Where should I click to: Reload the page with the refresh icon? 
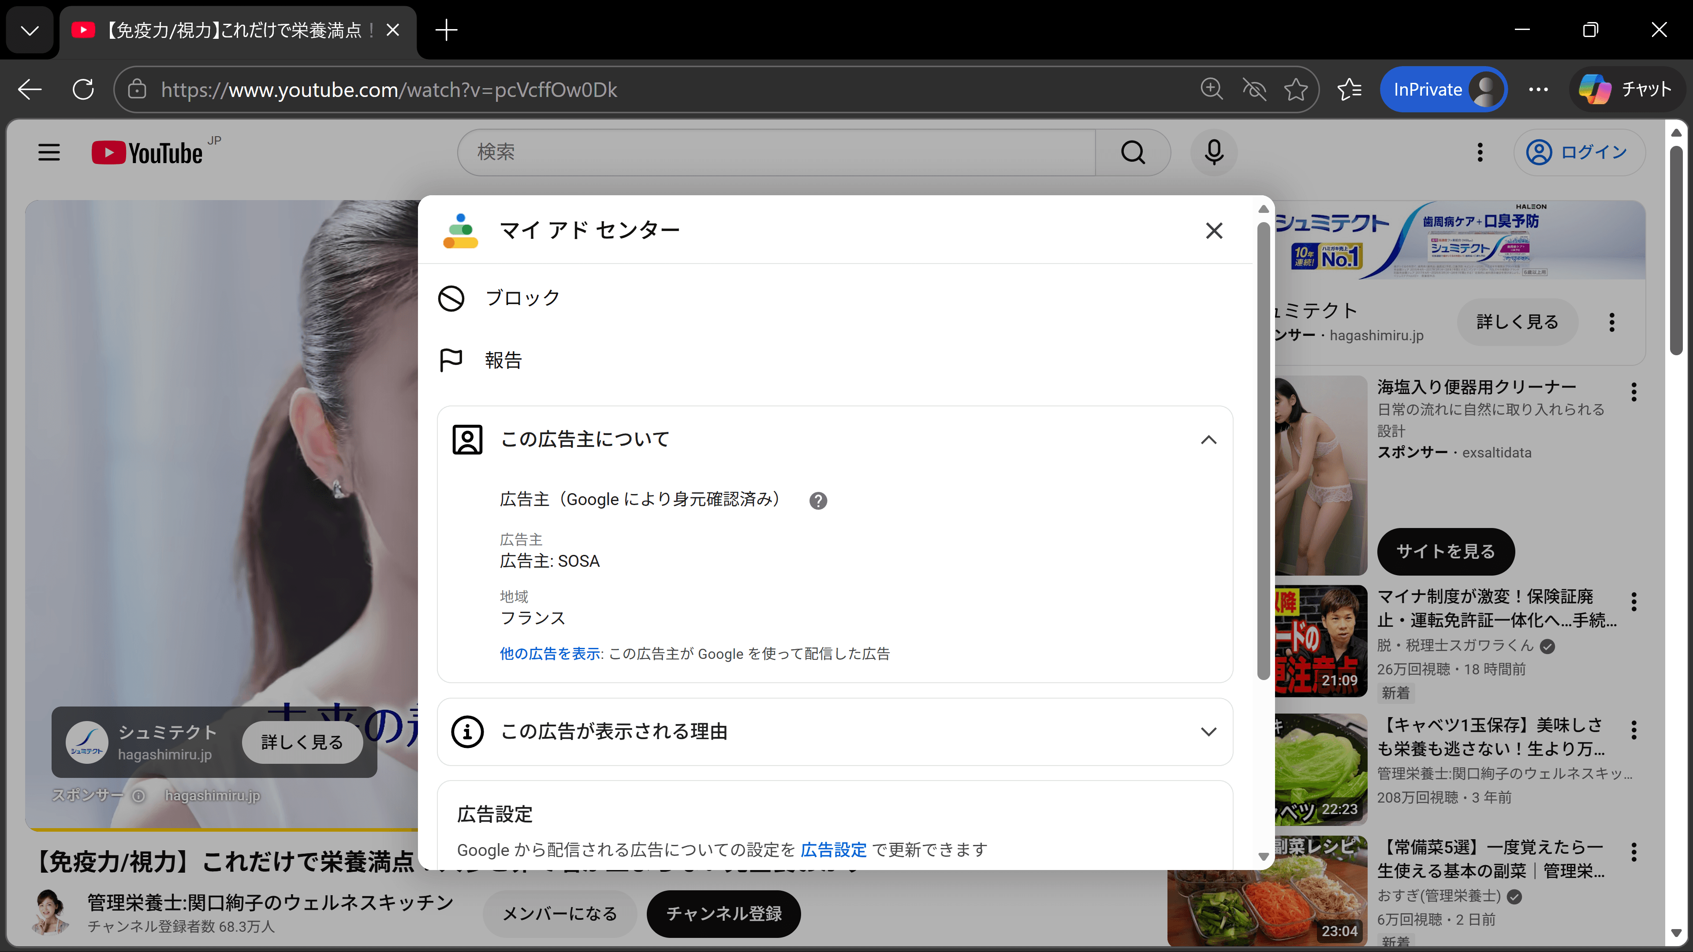83,89
